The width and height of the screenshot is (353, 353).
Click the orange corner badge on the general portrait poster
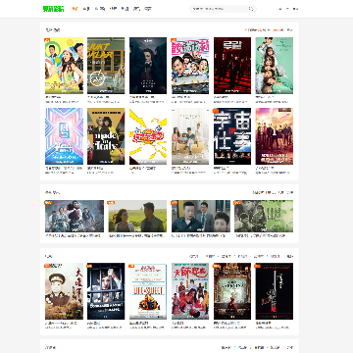pyautogui.click(x=47, y=266)
